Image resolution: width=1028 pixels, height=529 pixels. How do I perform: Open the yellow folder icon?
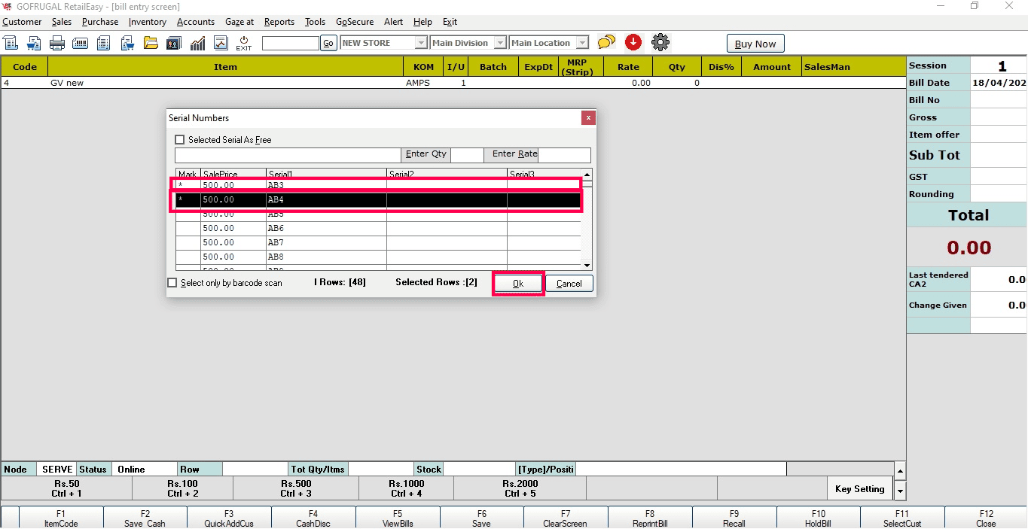point(151,43)
